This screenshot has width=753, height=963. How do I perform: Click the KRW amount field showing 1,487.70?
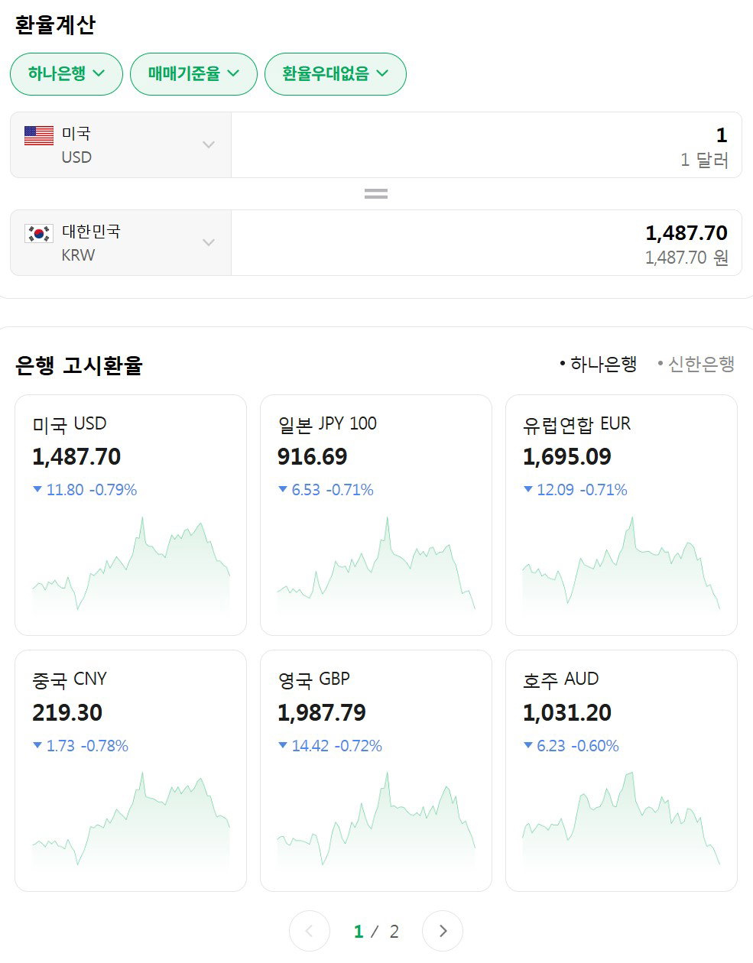(x=486, y=243)
